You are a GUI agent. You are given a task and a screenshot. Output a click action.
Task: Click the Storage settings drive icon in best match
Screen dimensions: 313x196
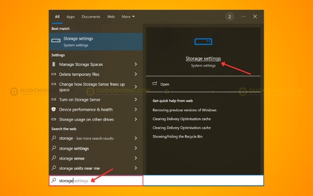coord(56,41)
